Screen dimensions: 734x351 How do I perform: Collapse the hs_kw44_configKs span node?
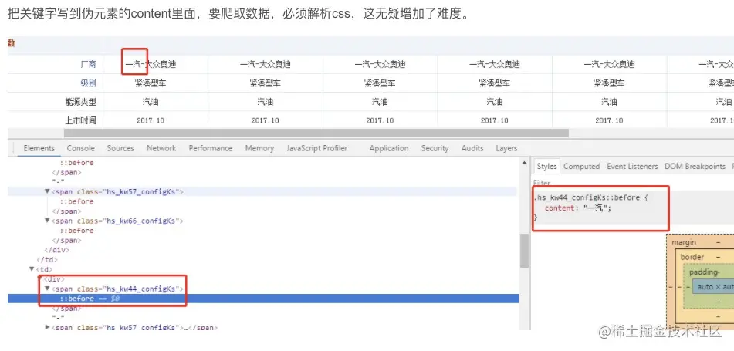pos(47,289)
